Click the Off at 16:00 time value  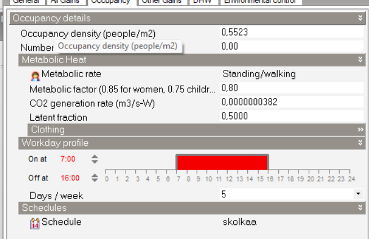point(70,178)
